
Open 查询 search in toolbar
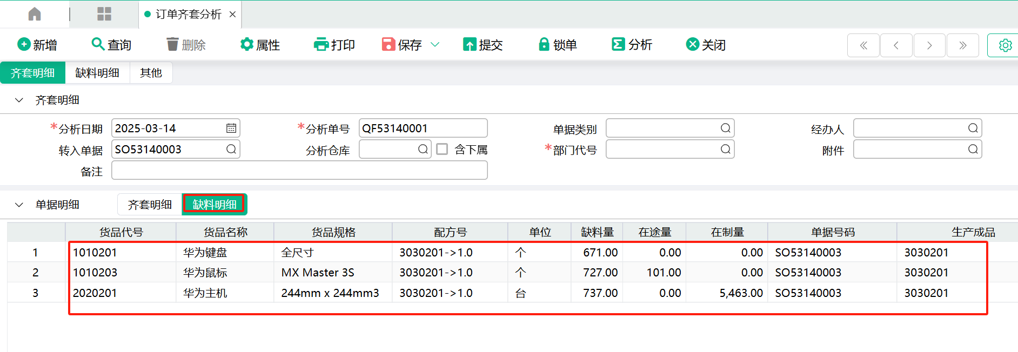[111, 45]
